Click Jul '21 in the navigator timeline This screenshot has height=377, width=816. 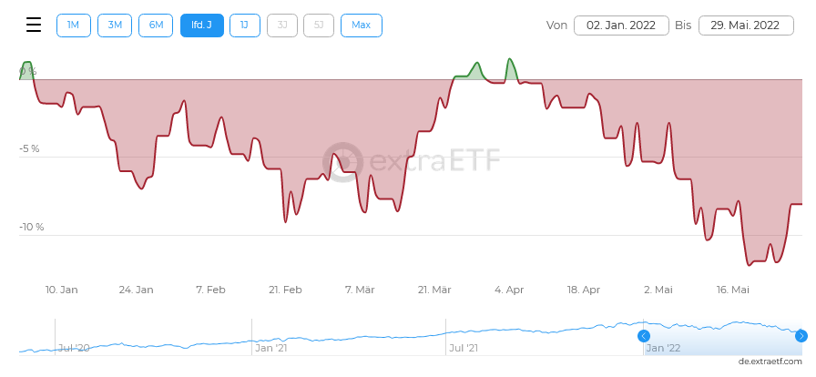tap(466, 348)
